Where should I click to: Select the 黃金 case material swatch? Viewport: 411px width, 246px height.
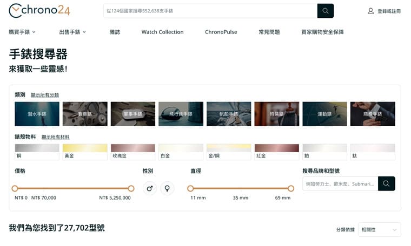click(85, 152)
